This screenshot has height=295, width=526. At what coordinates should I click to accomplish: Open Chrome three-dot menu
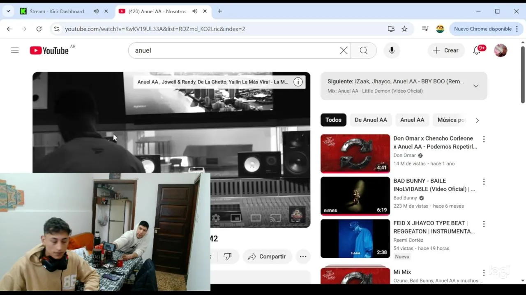[517, 29]
